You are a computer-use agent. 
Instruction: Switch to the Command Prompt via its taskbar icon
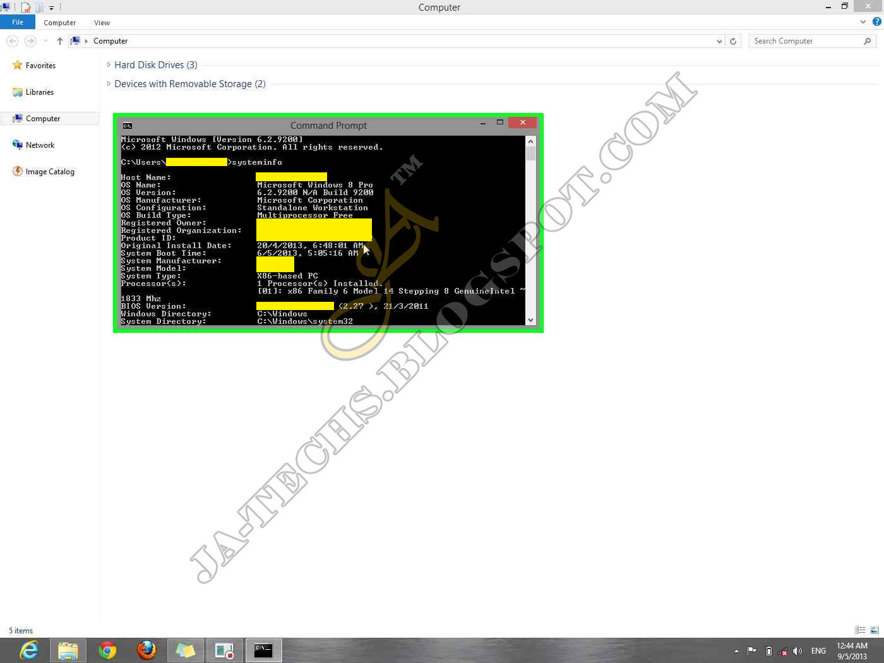263,650
